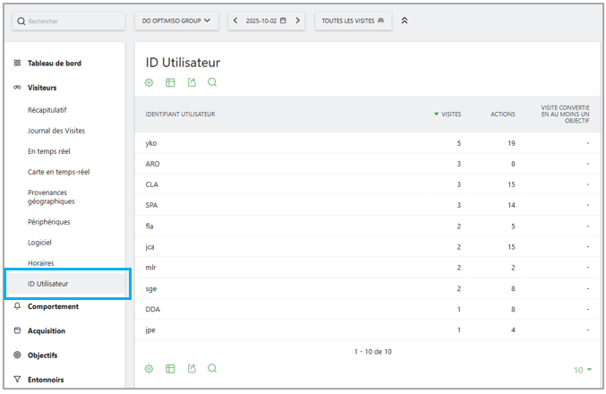Open the top table settings gear icon
Viewport: 606px width, 394px height.
[x=149, y=82]
